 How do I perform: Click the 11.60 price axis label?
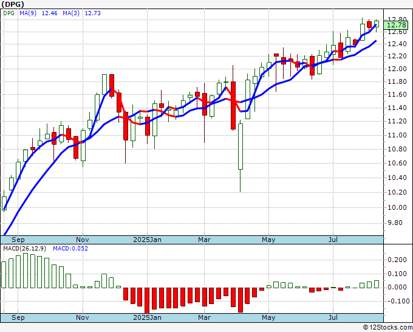point(397,94)
